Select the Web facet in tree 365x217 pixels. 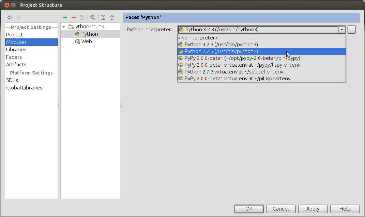(x=86, y=41)
